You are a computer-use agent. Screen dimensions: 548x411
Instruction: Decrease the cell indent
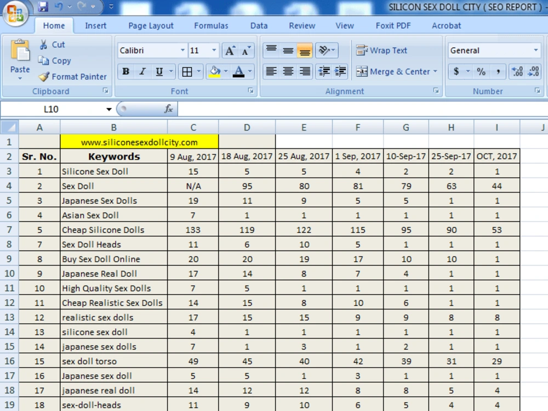(x=324, y=71)
